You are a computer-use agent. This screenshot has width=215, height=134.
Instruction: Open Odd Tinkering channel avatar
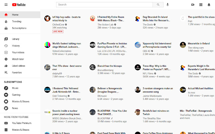(x=47, y=90)
